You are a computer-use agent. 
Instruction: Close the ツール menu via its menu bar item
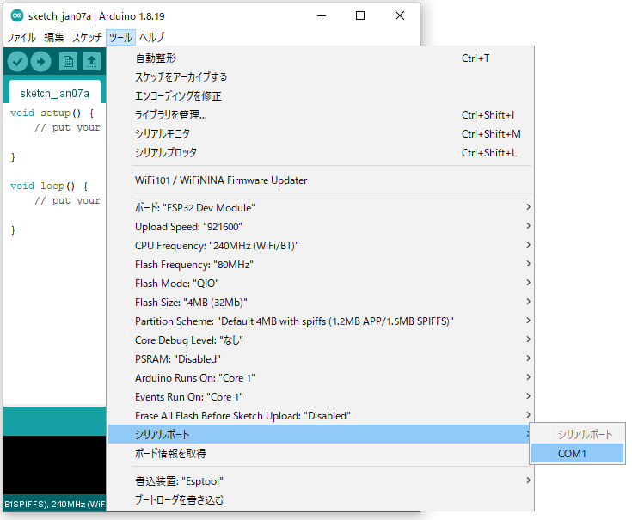[x=120, y=38]
